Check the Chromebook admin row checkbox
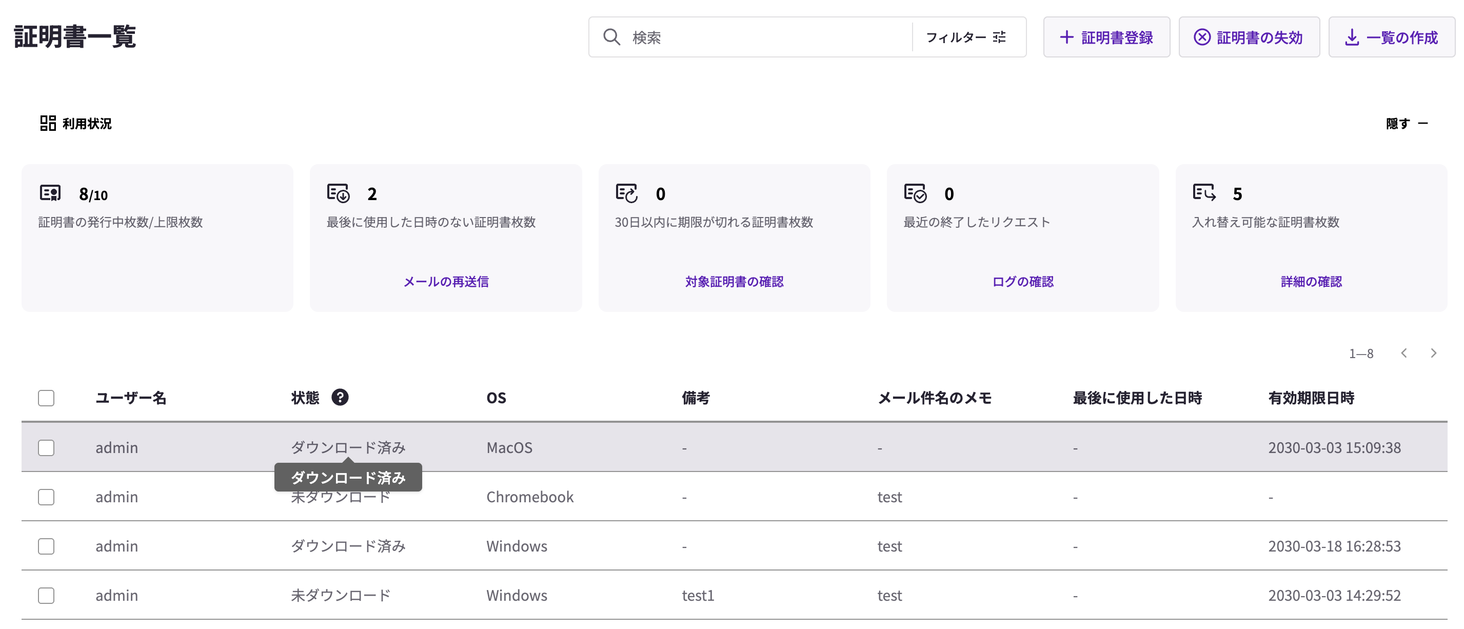The width and height of the screenshot is (1464, 629). click(x=46, y=497)
